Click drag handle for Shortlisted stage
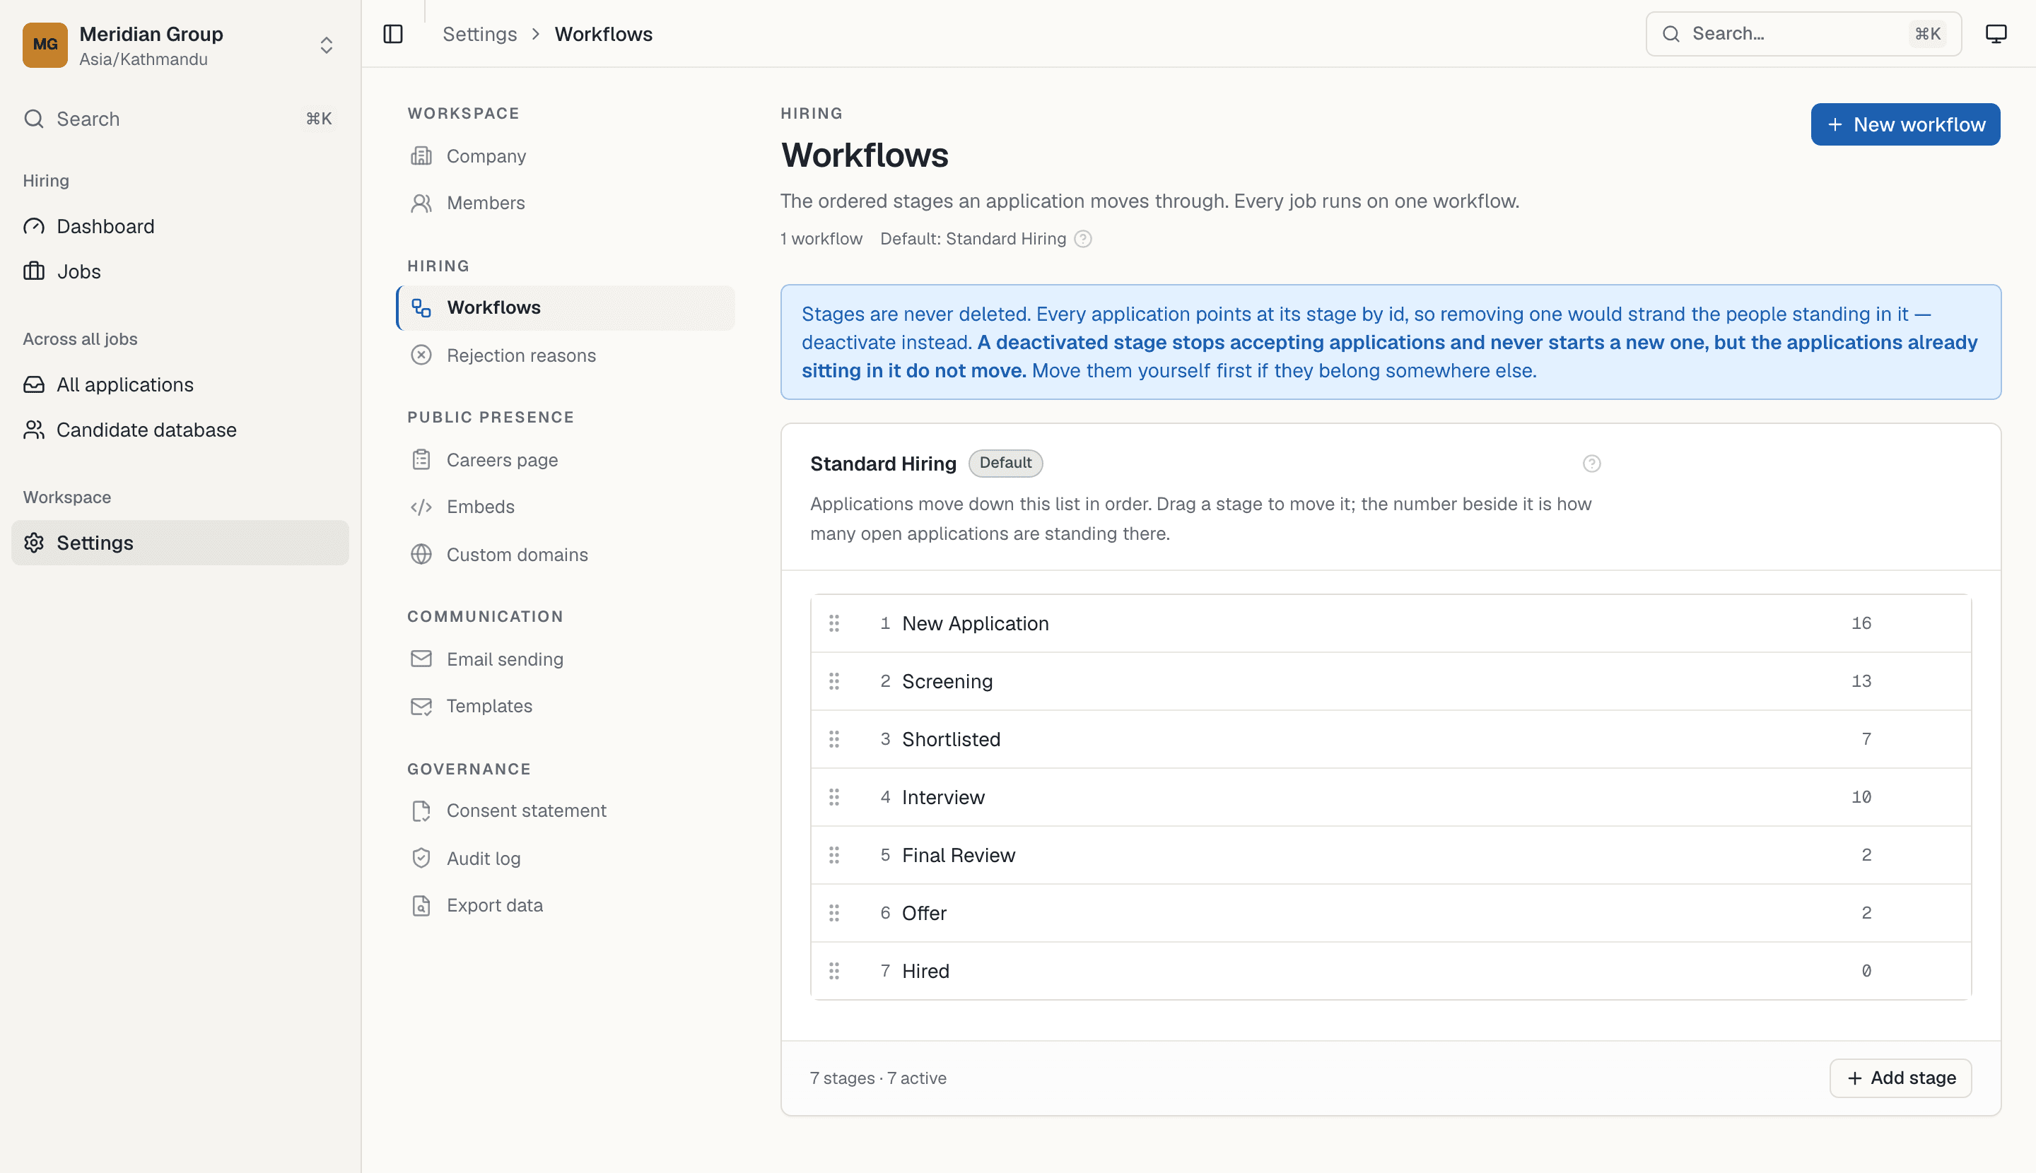This screenshot has width=2036, height=1173. point(834,740)
